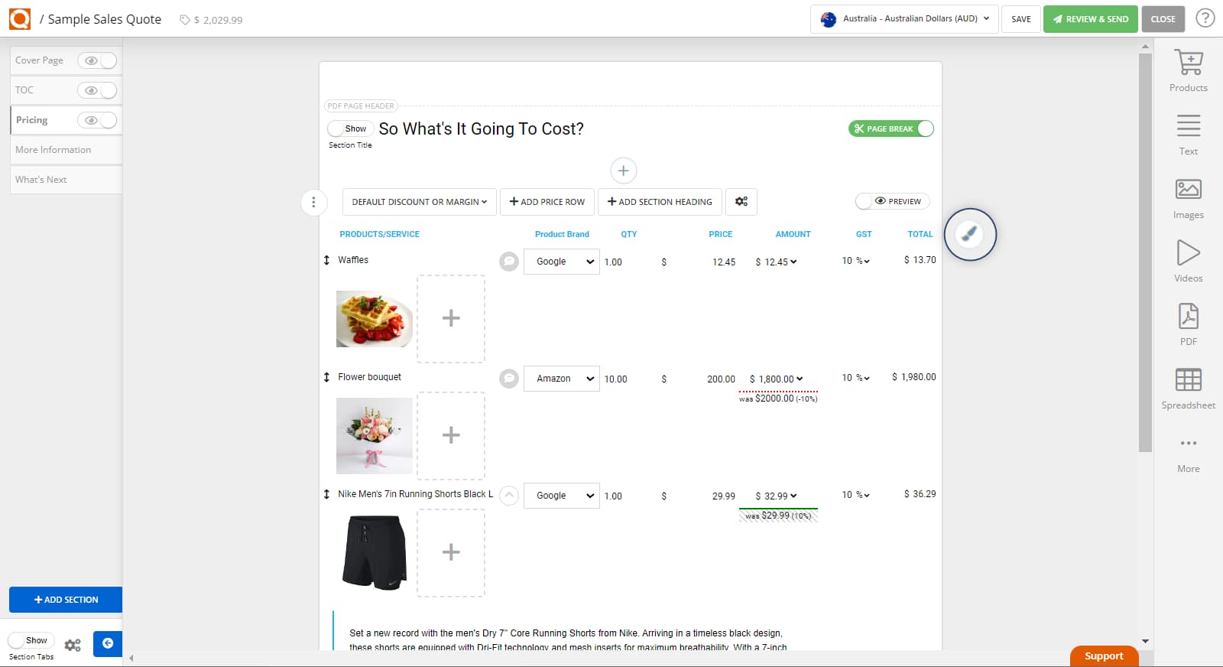This screenshot has height=667, width=1223.
Task: Open Flower bouquet brand Amazon dropdown
Action: point(562,379)
